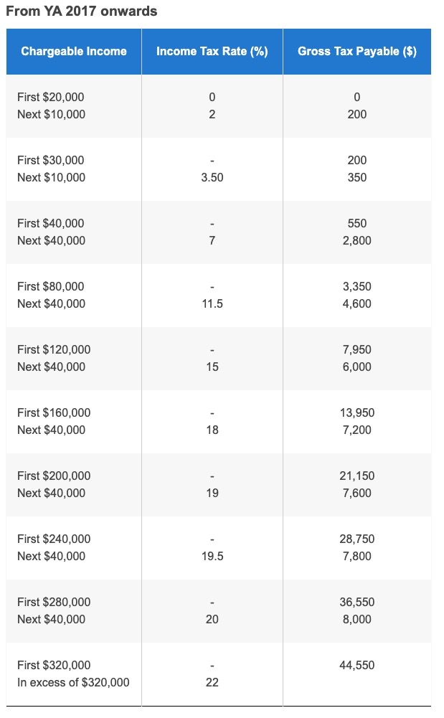This screenshot has height=718, width=444.
Task: Select the 8,000 gross tax amount
Action: click(357, 619)
